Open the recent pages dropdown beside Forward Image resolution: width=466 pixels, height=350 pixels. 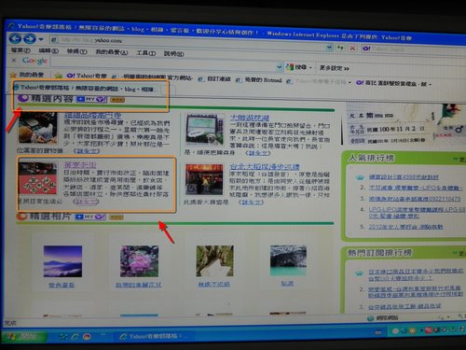pyautogui.click(x=41, y=40)
